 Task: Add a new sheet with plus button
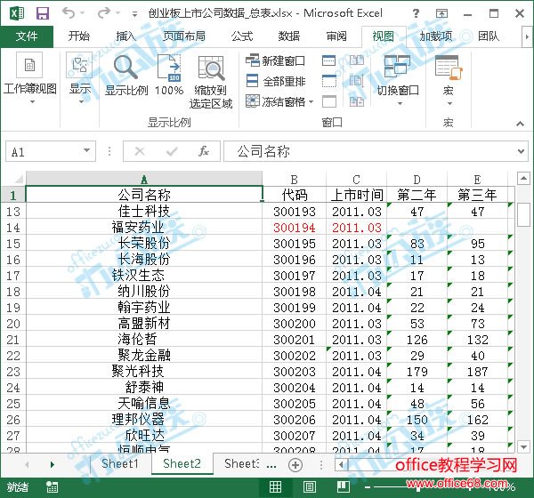[295, 464]
